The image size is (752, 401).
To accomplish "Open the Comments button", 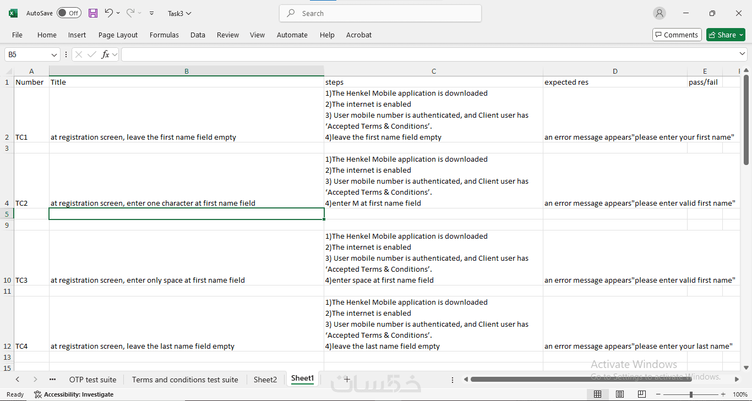I will point(677,35).
